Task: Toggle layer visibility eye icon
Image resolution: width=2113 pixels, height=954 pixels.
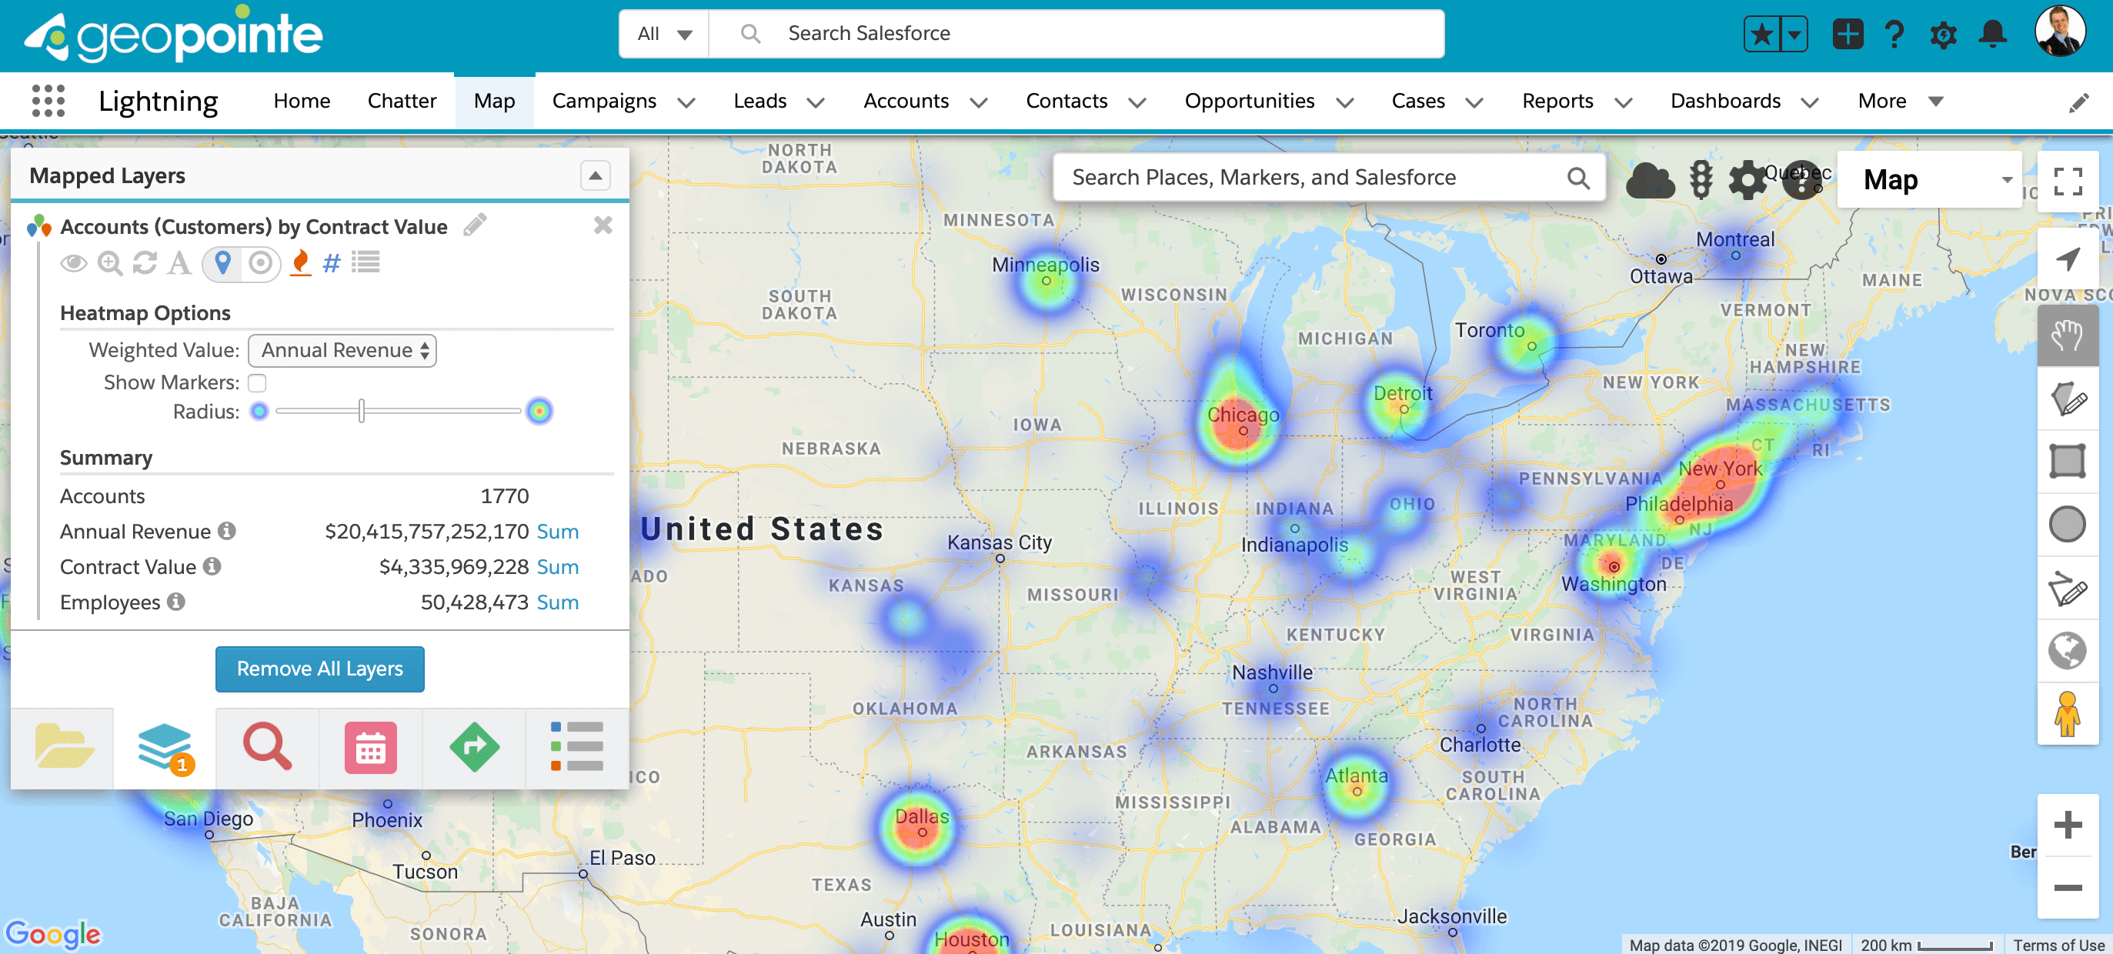Action: [x=74, y=262]
